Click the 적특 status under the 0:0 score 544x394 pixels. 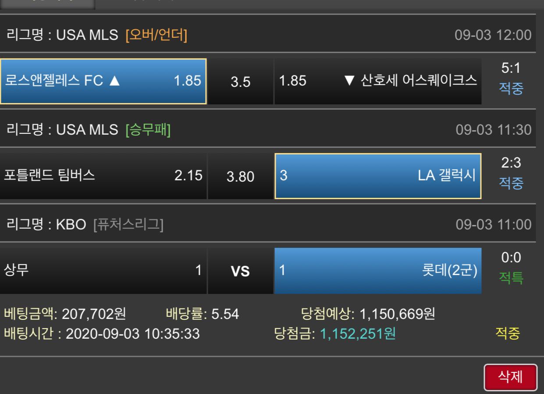click(x=511, y=278)
